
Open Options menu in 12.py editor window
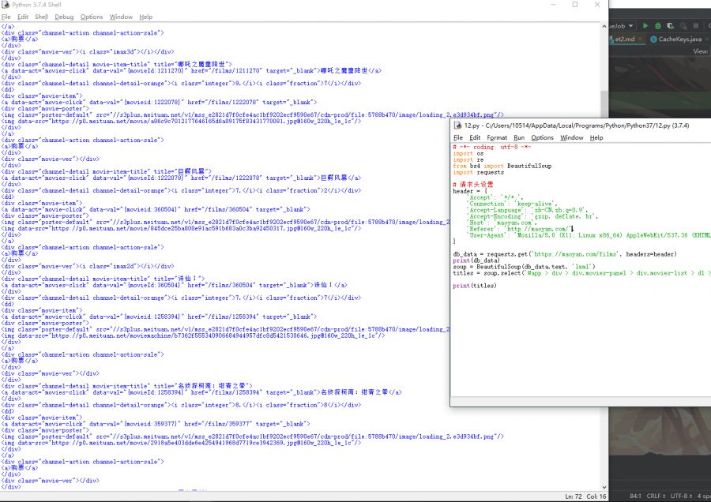542,137
